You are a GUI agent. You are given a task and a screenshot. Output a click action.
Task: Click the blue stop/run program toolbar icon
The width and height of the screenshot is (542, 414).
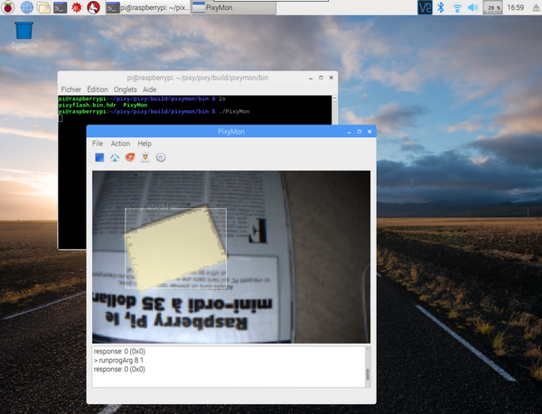[x=99, y=158]
